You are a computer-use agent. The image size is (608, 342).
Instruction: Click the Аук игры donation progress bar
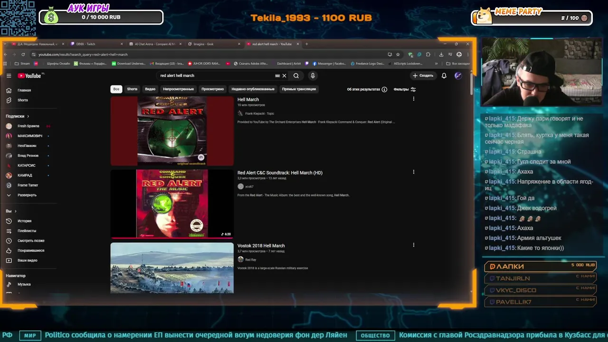pos(101,18)
